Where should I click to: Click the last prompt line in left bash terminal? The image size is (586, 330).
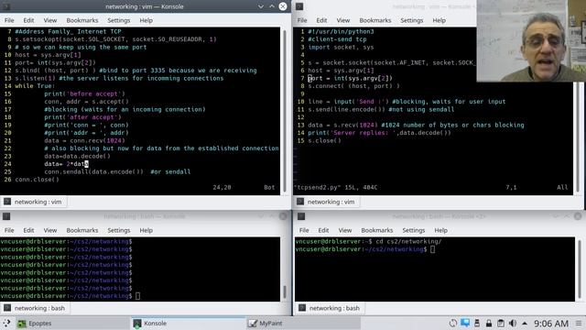pyautogui.click(x=71, y=295)
